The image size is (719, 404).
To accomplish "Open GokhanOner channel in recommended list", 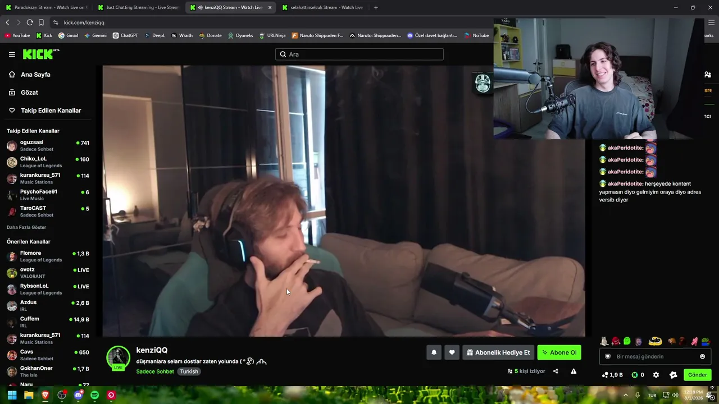I will click(x=48, y=371).
